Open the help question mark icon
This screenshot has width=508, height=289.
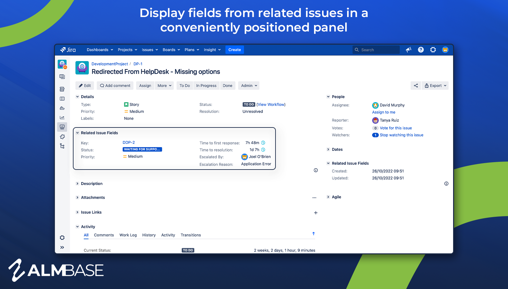[421, 50]
